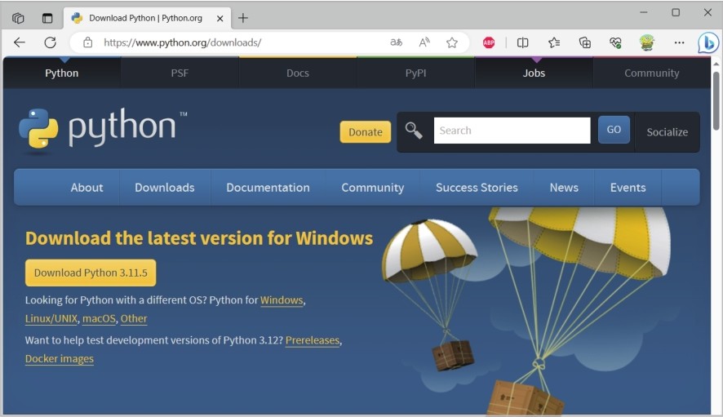Click the address bar URL
723x417 pixels.
click(183, 42)
